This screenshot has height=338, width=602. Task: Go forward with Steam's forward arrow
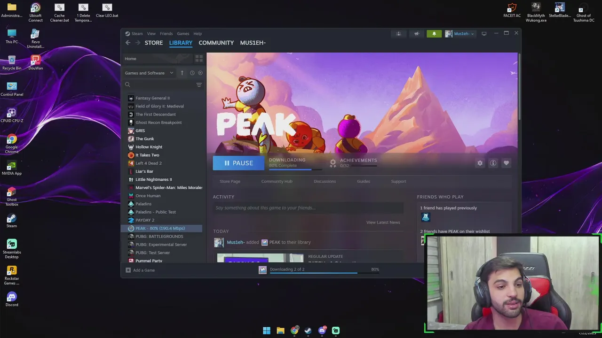(138, 43)
